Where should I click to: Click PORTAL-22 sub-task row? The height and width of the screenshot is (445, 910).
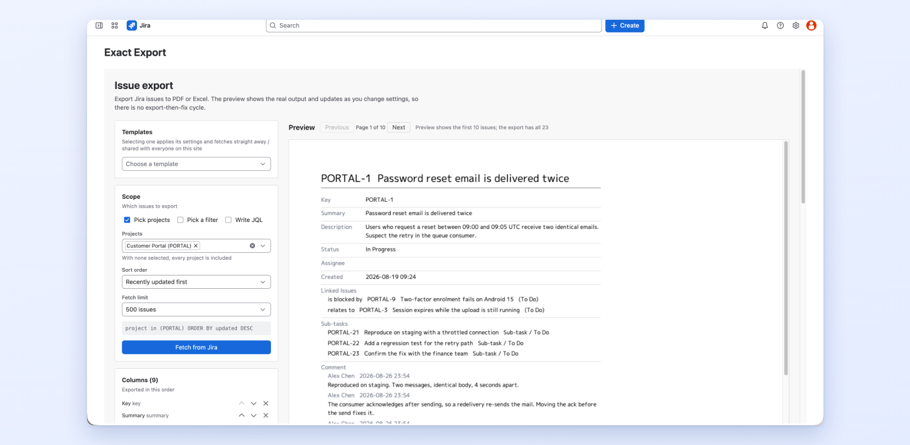425,343
